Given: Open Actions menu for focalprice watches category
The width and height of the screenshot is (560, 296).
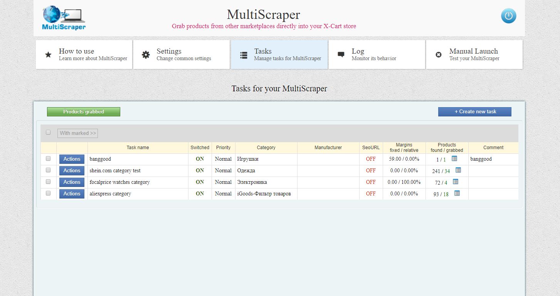Looking at the screenshot, I should [72, 182].
